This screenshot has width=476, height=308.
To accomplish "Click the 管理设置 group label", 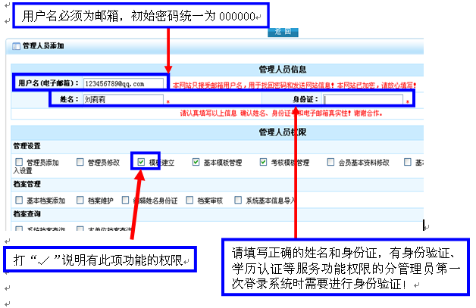I will tap(27, 146).
